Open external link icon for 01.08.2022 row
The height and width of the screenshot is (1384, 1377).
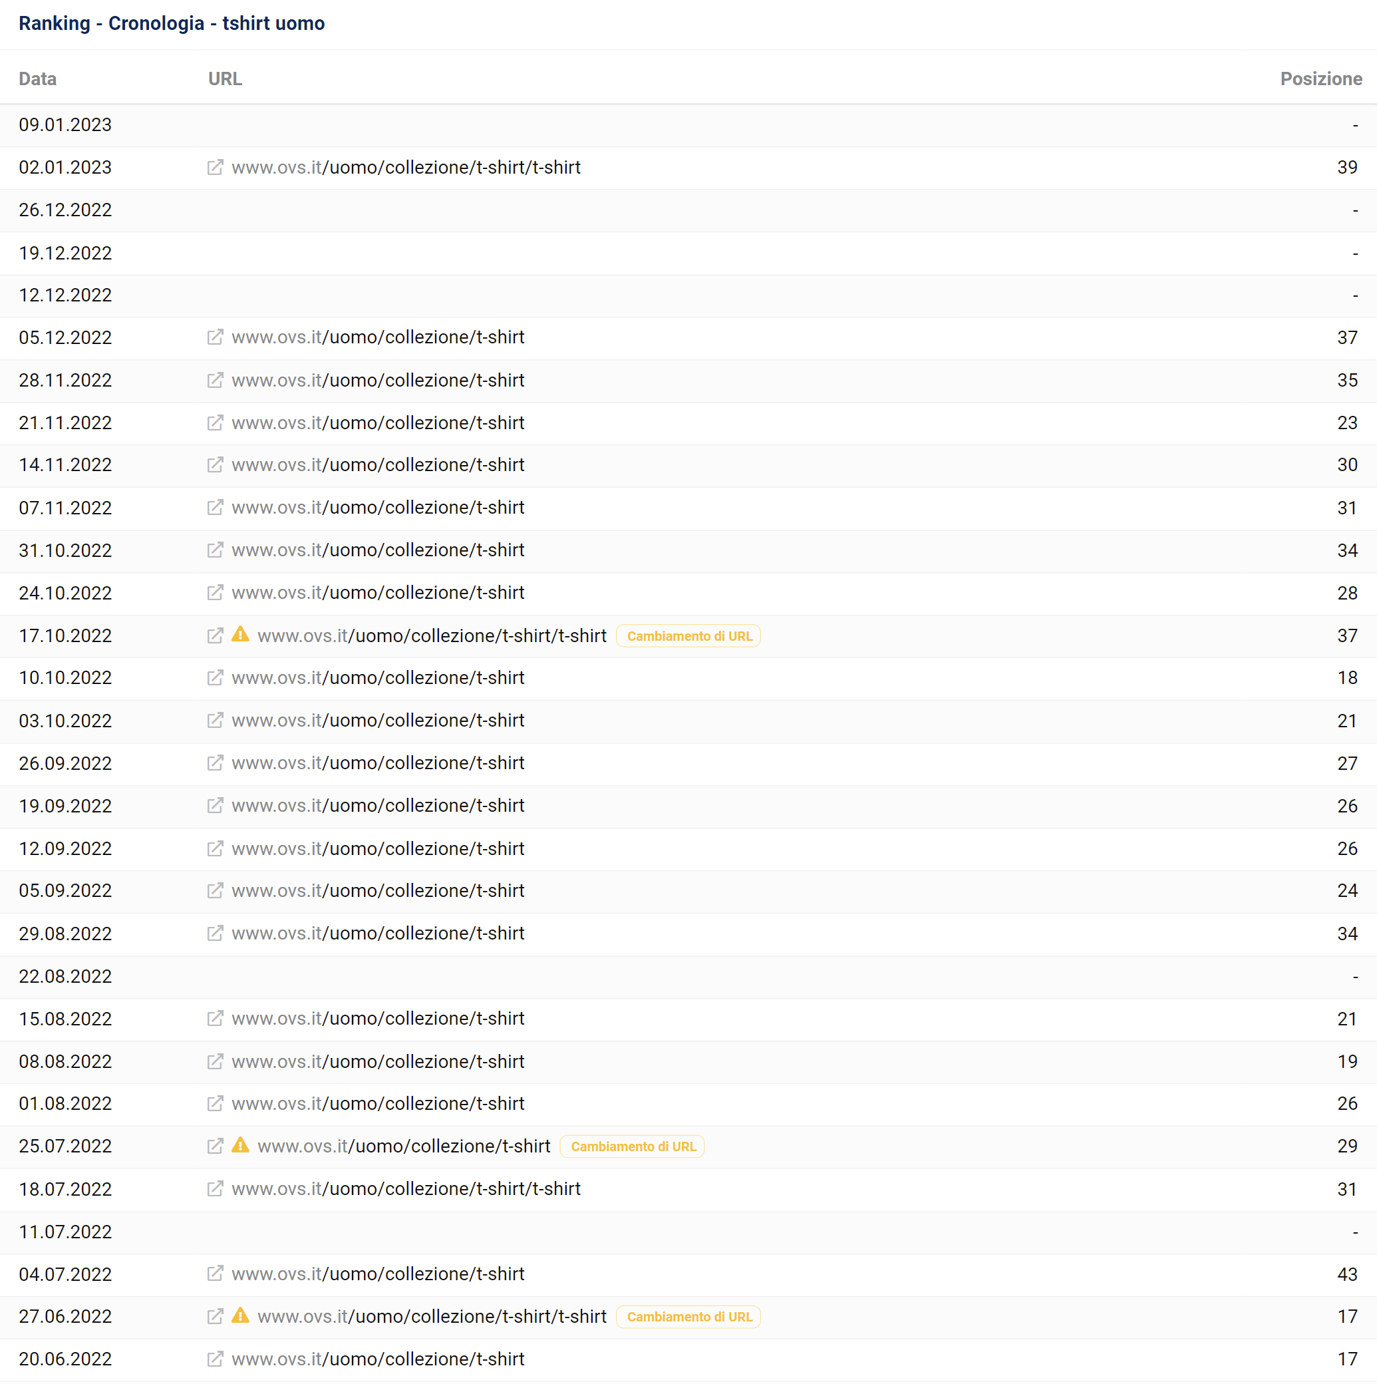(x=215, y=1103)
